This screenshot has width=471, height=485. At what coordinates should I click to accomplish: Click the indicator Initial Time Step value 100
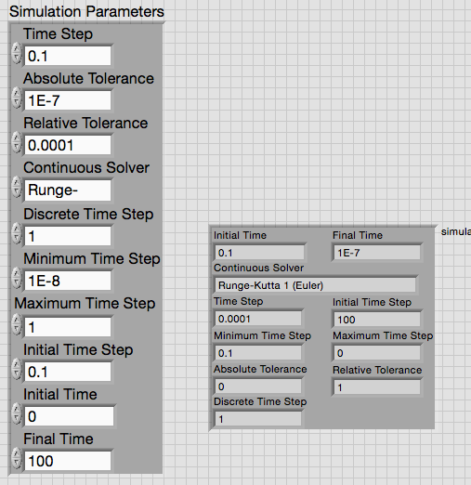pos(377,320)
